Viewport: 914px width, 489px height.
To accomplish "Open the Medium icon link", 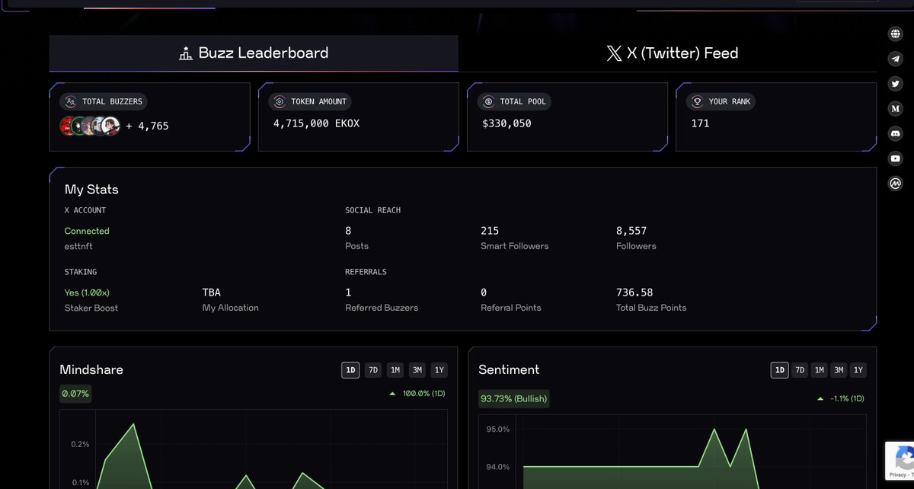I will [x=896, y=109].
